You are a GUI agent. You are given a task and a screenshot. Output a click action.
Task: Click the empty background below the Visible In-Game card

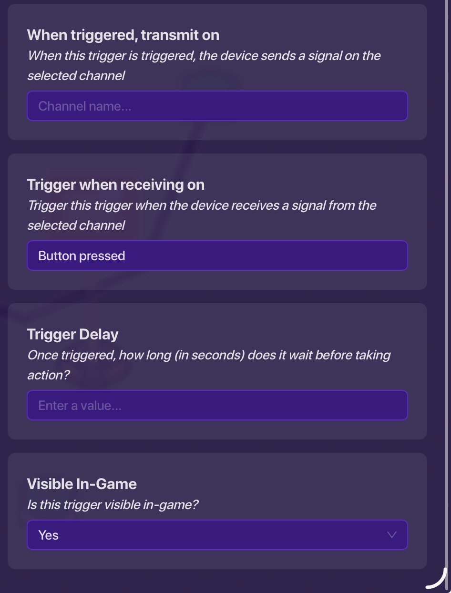pos(217,582)
